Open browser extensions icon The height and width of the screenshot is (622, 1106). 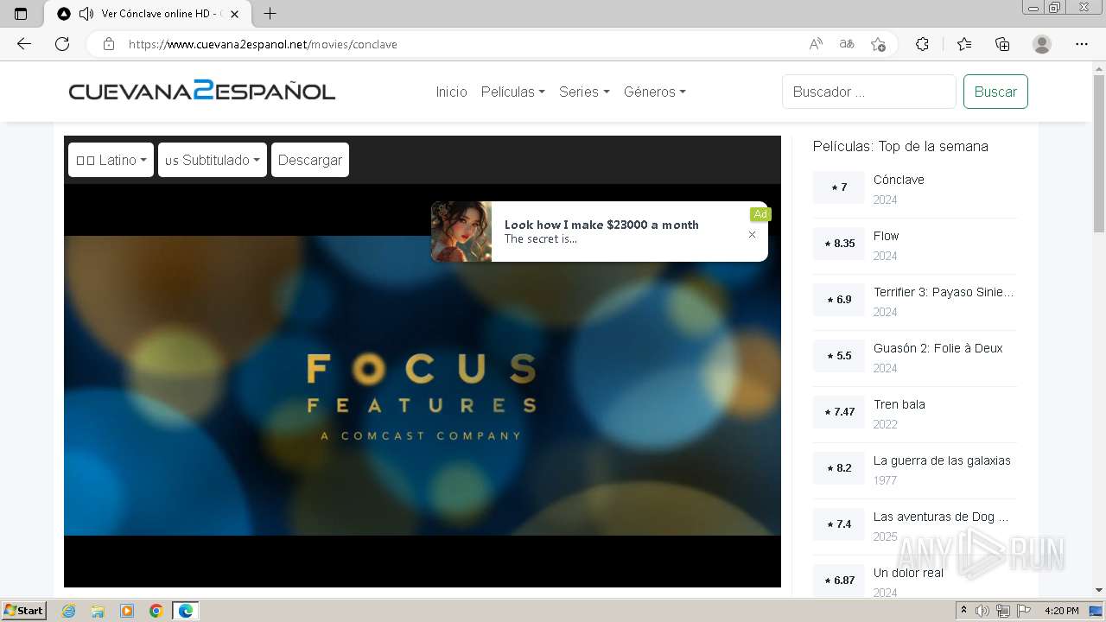[922, 44]
